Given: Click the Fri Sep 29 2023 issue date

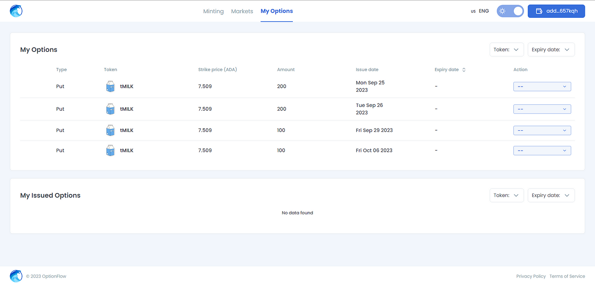Looking at the screenshot, I should click(x=374, y=130).
